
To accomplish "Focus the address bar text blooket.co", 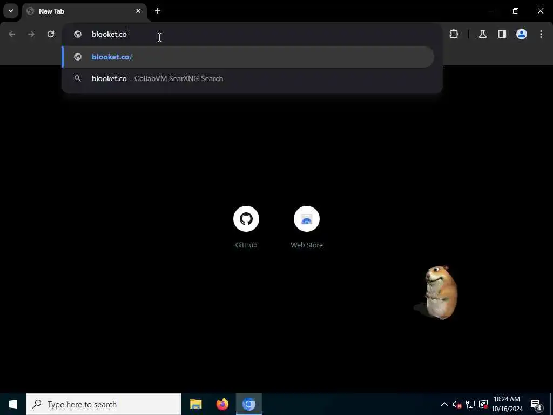I will pyautogui.click(x=109, y=34).
